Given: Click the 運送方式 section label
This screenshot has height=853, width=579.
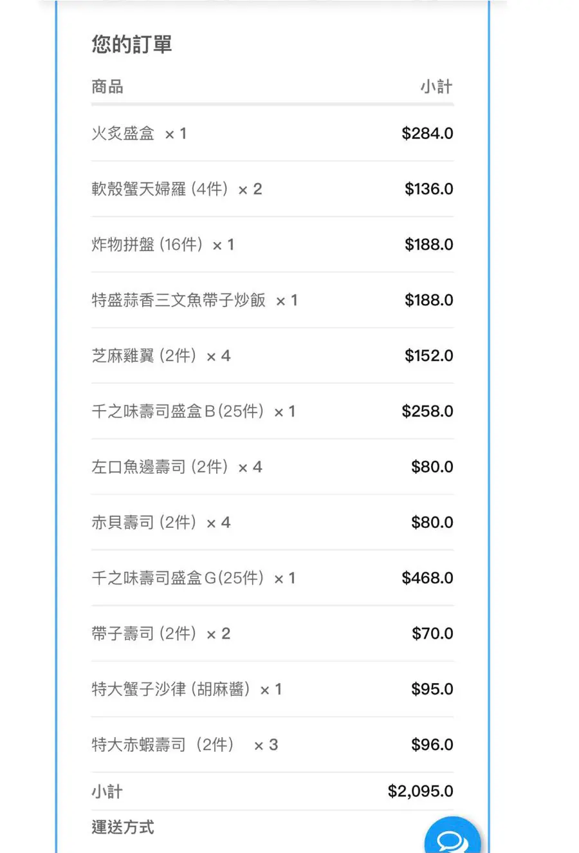Looking at the screenshot, I should (x=123, y=827).
